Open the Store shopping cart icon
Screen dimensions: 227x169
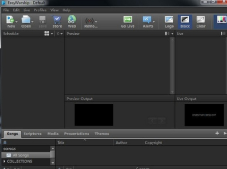57,20
